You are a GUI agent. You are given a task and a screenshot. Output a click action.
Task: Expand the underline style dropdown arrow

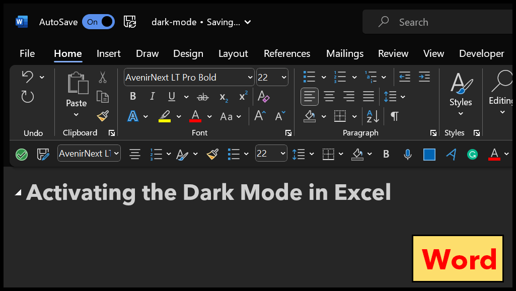pyautogui.click(x=186, y=97)
